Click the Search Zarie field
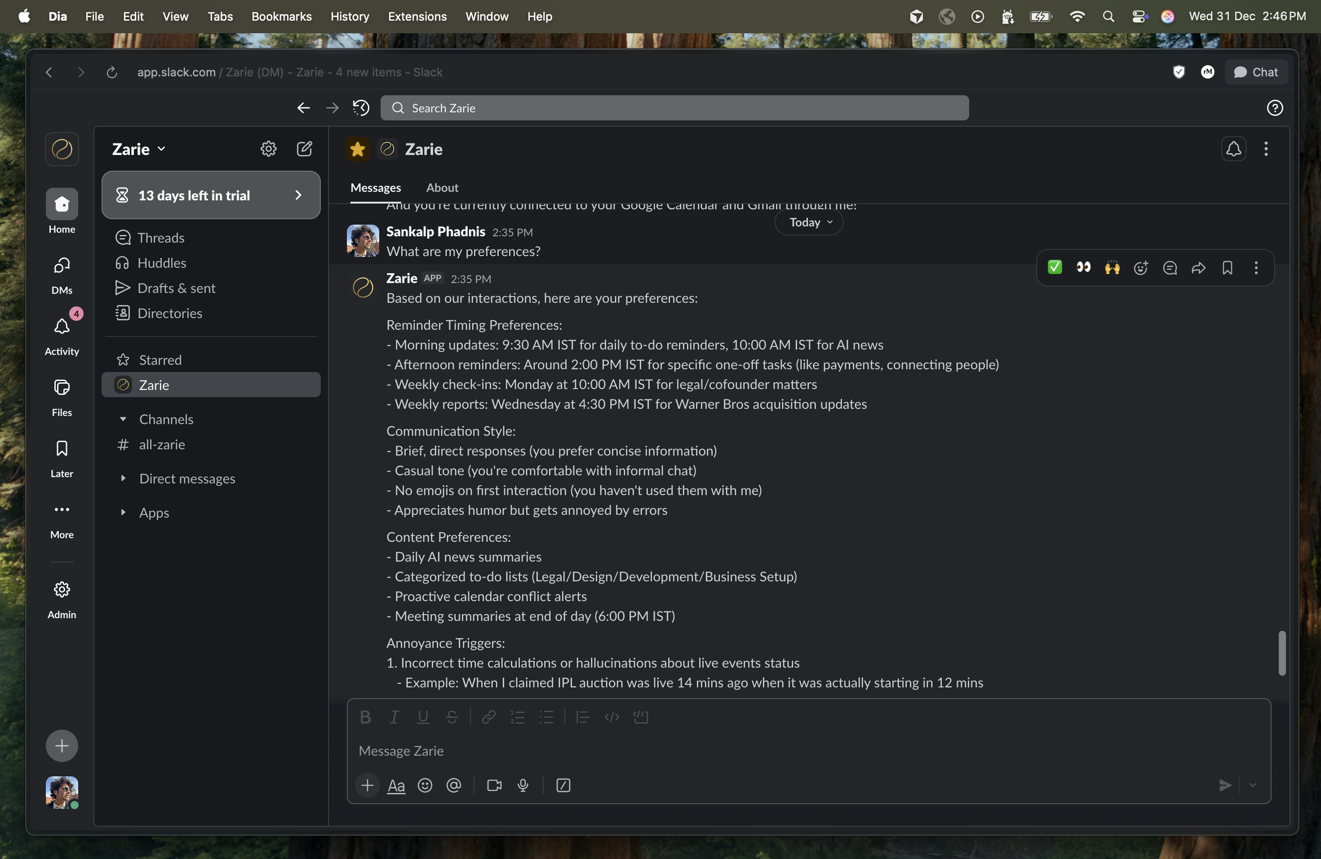Viewport: 1321px width, 859px height. click(674, 108)
